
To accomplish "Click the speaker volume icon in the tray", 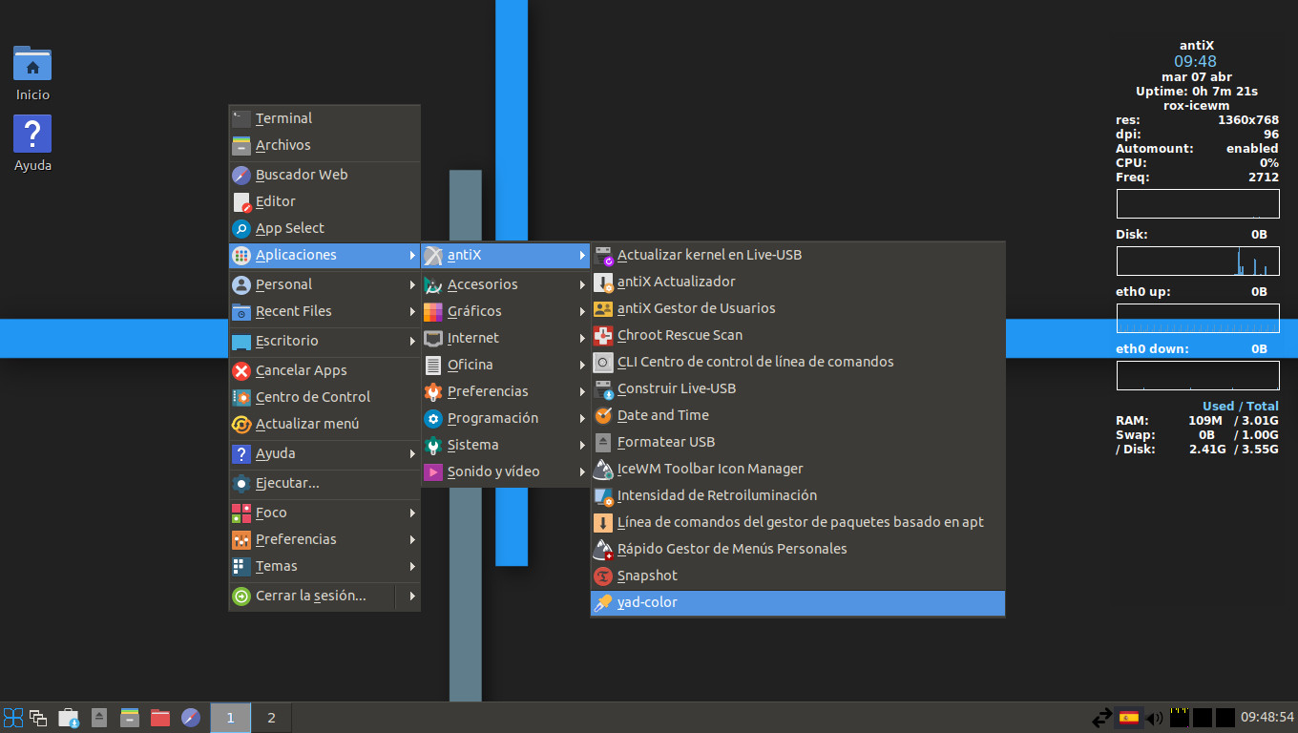I will point(1156,717).
